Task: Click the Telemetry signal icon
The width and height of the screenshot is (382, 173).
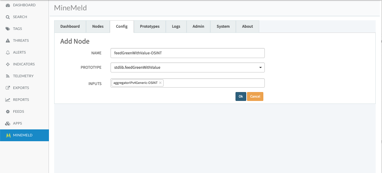Action: 8,76
